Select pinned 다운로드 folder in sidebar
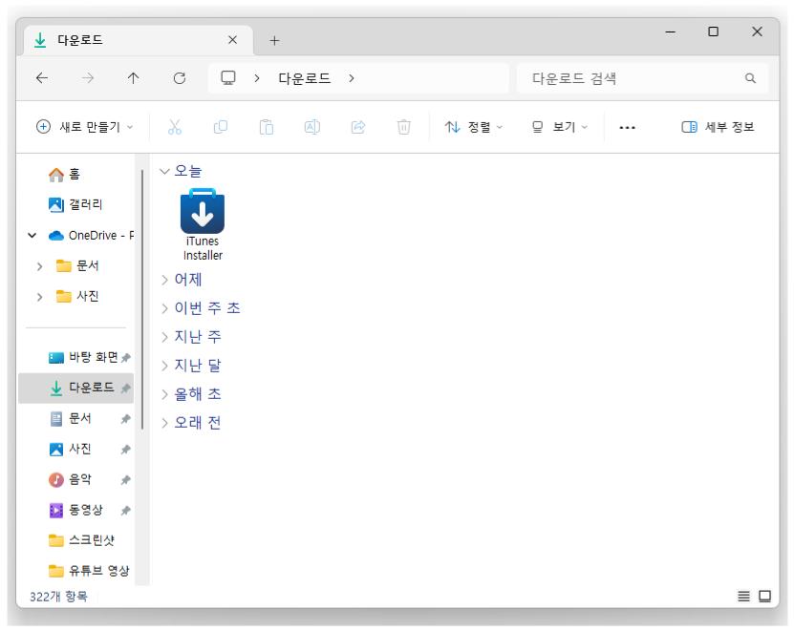 pos(75,389)
